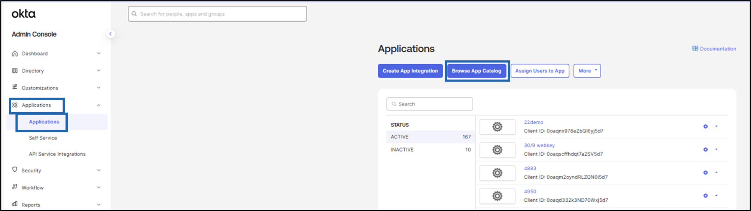Viewport: 751px width, 211px height.
Task: Open the action dropdown arrow for 4950
Action: point(717,195)
